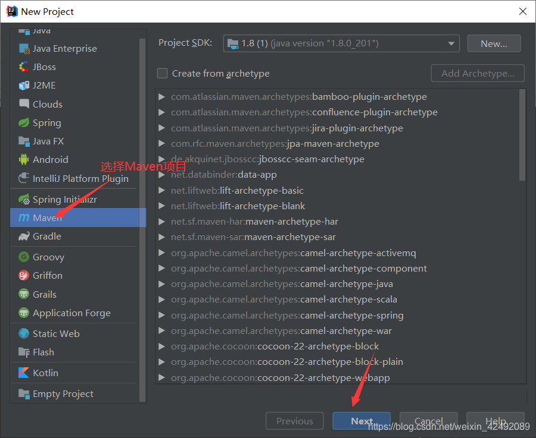Click the Flash folder icon
The height and width of the screenshot is (438, 536).
click(24, 352)
